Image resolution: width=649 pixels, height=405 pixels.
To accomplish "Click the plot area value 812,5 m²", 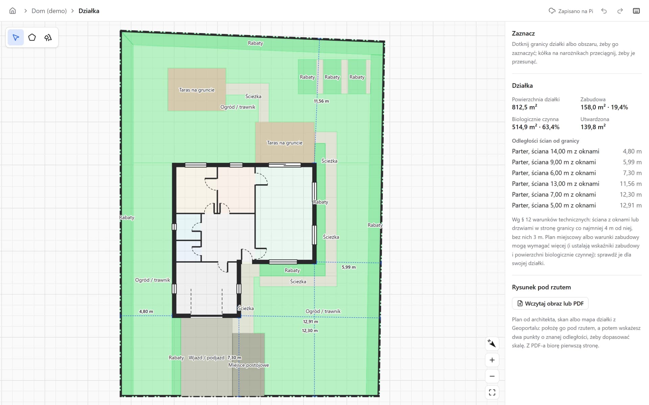I will pos(525,107).
